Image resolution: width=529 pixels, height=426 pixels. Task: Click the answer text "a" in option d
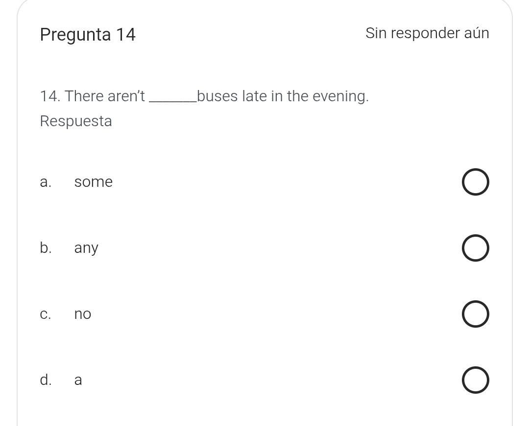(78, 381)
